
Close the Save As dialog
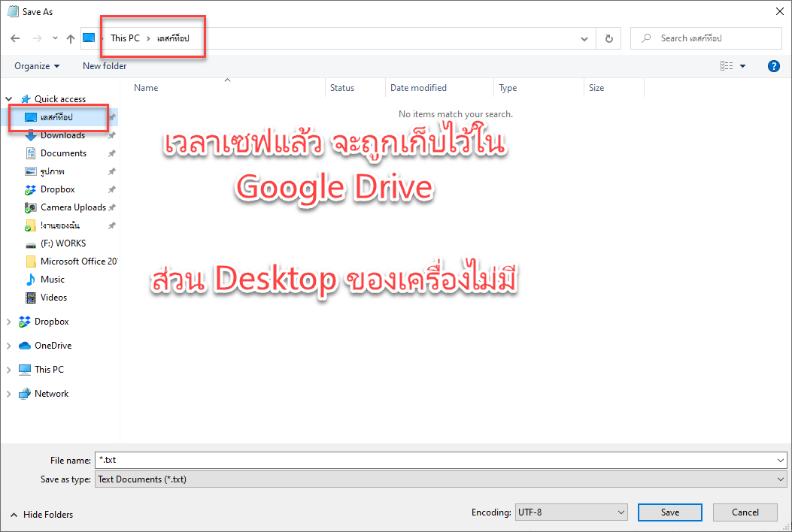(779, 11)
